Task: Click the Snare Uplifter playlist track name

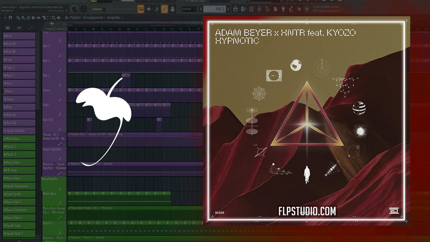Action: point(52,149)
